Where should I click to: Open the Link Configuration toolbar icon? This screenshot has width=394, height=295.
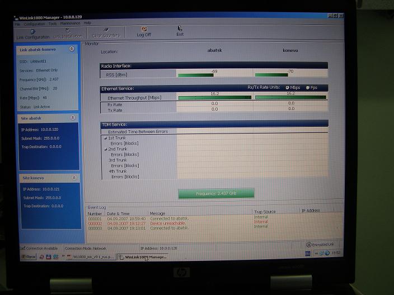pyautogui.click(x=33, y=32)
